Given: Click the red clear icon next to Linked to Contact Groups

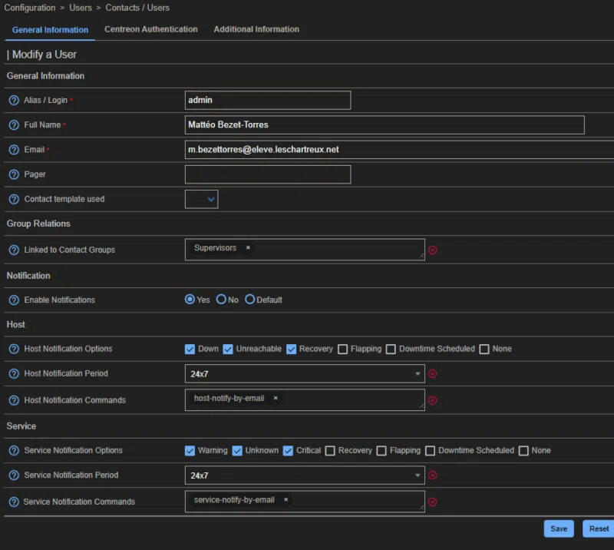Looking at the screenshot, I should tap(433, 248).
